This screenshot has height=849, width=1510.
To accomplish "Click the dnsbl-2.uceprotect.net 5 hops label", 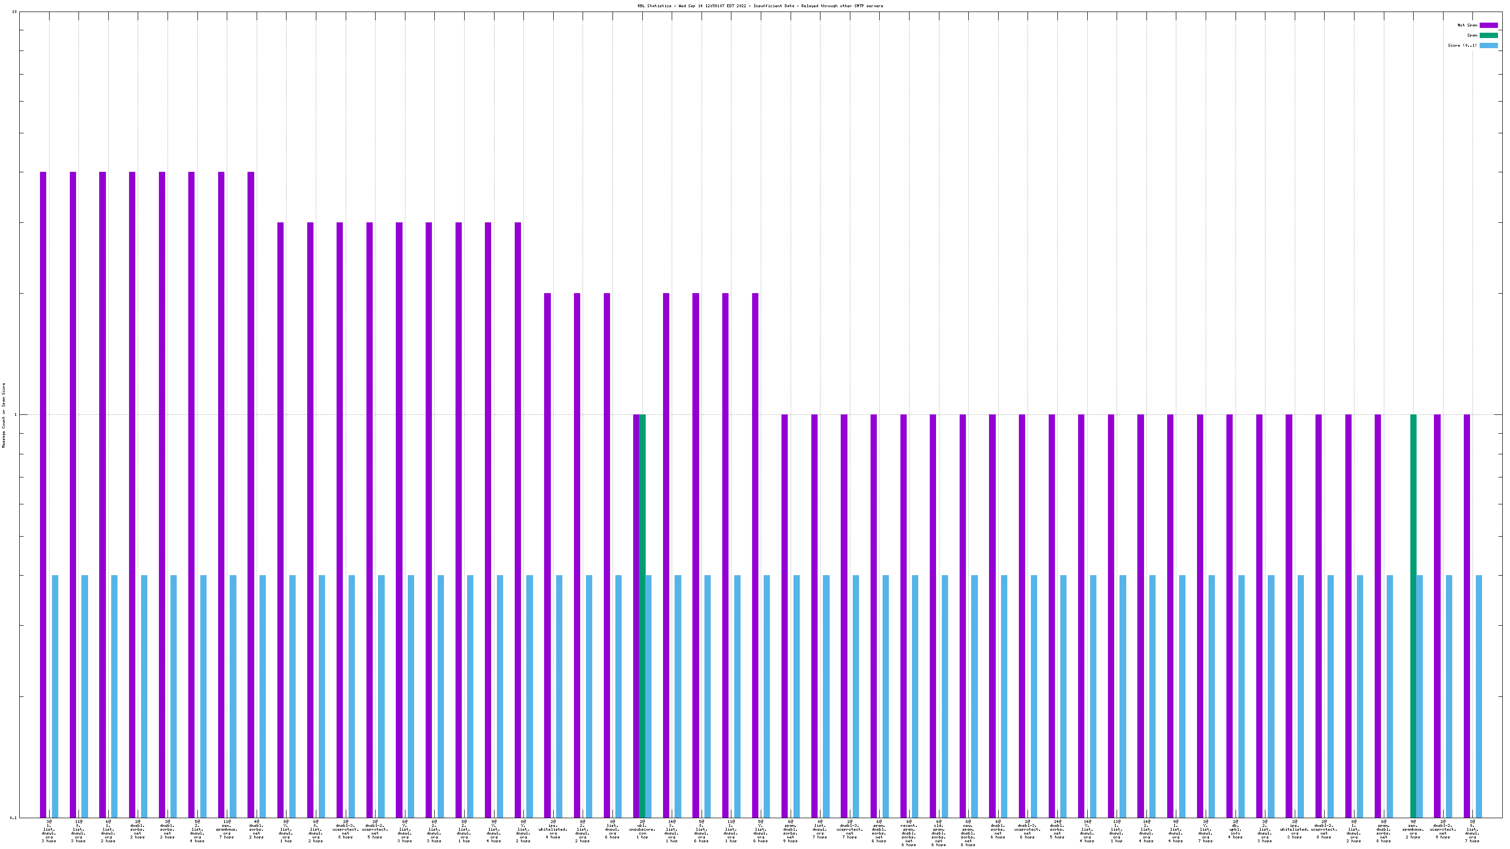I will (375, 829).
